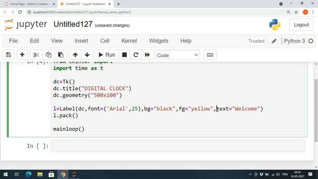Viewport: 318px width, 179px height.
Task: Click the browser address bar URL
Action: pyautogui.click(x=81, y=12)
